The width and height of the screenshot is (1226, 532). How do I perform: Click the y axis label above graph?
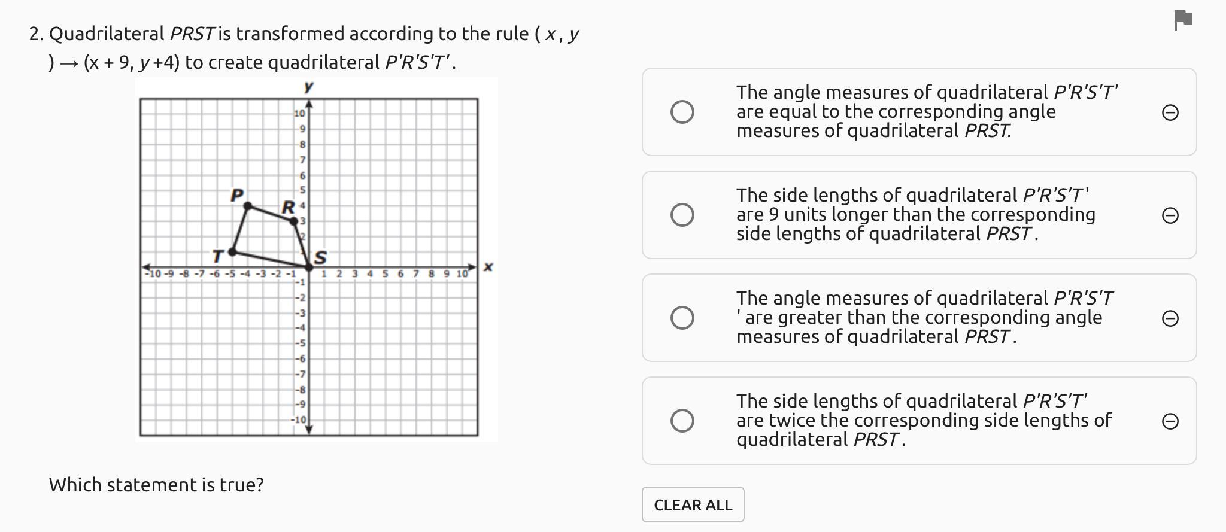[x=308, y=87]
